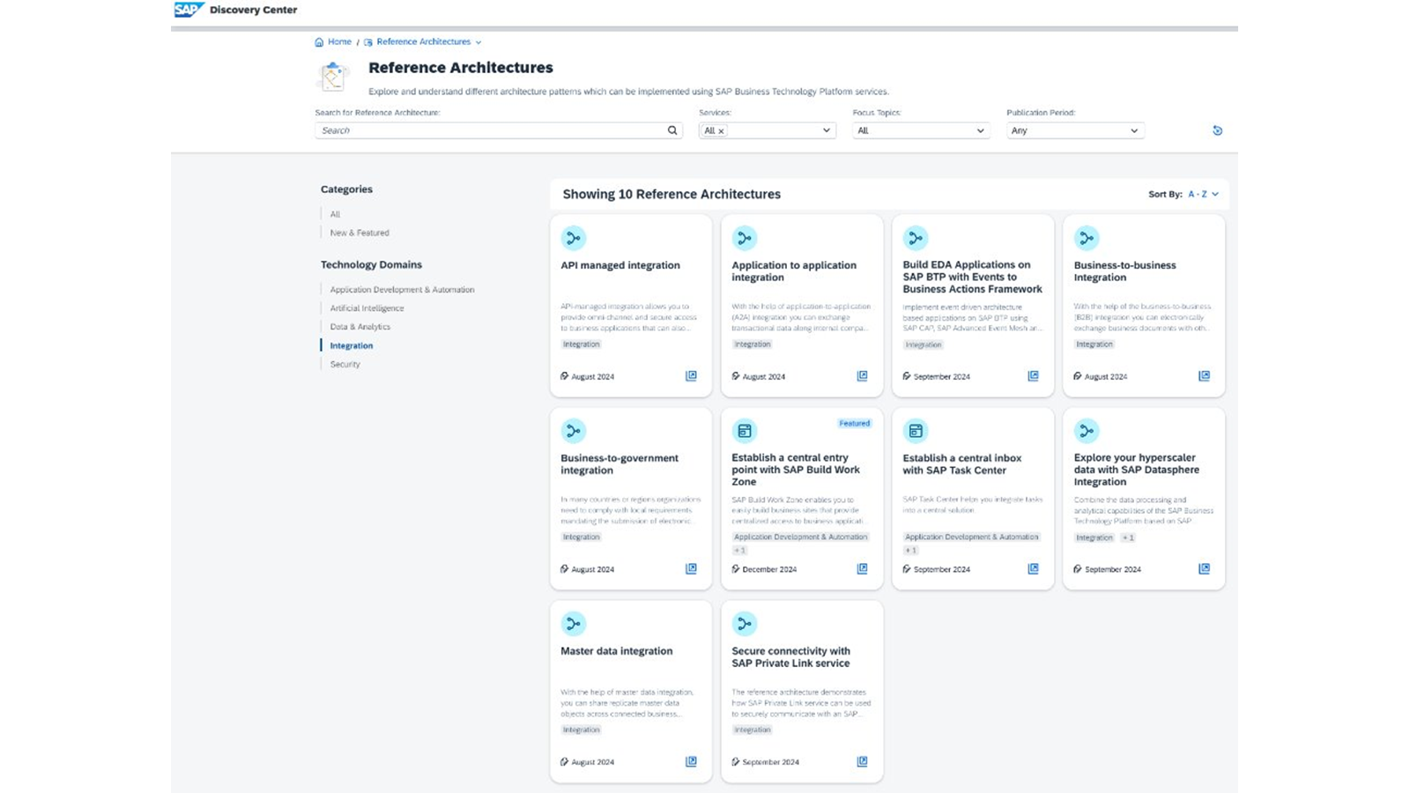Screen dimensions: 1410x793
Task: Open Explore your hyperscaler data title
Action: click(1136, 470)
